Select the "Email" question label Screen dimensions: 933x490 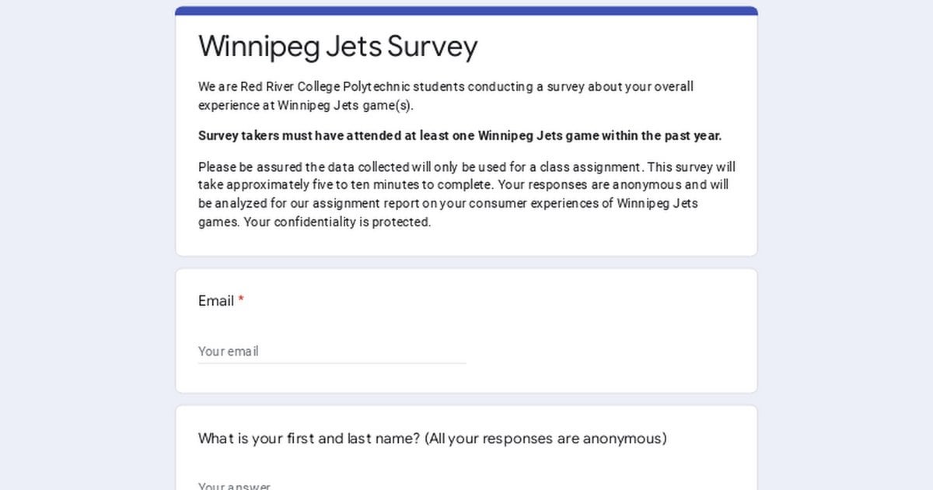(216, 301)
